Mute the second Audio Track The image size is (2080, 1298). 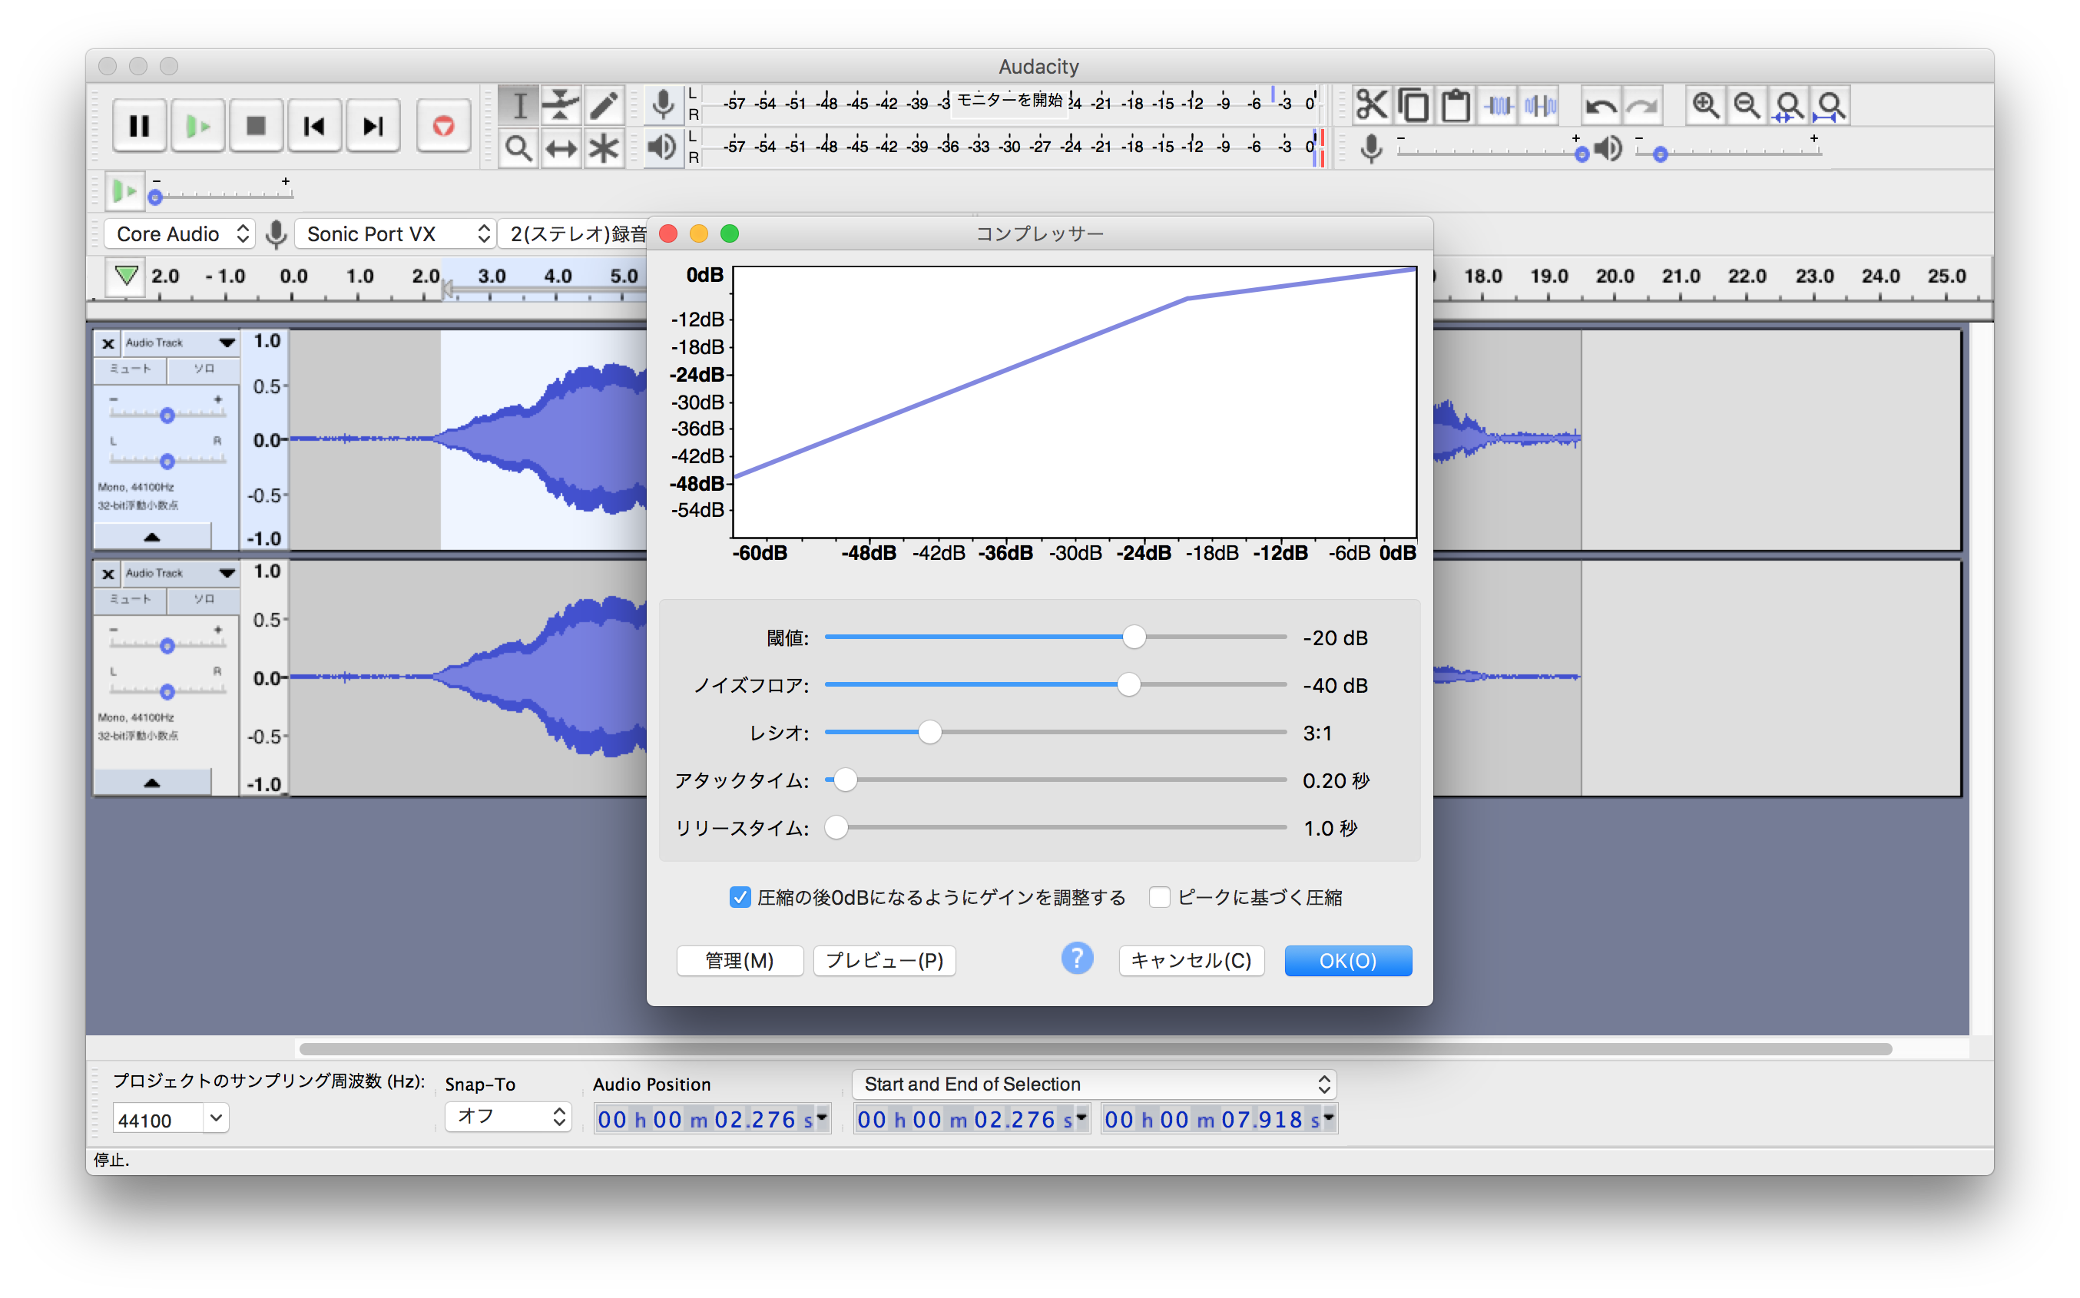click(131, 599)
